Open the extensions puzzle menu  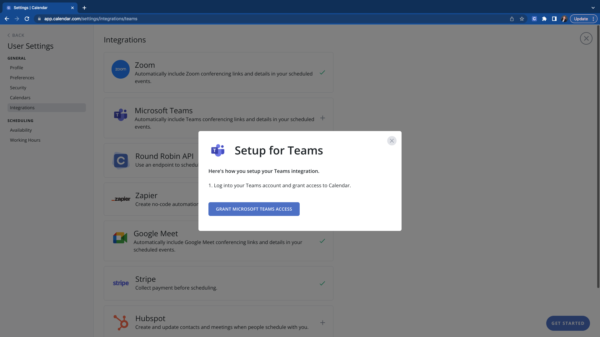click(x=544, y=19)
